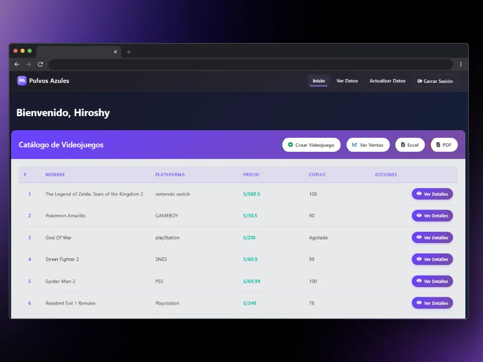Open browser three-dot menu
The width and height of the screenshot is (483, 362).
click(x=460, y=64)
